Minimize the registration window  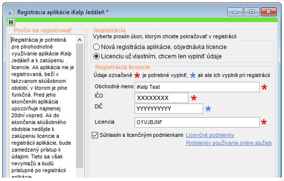(235, 12)
